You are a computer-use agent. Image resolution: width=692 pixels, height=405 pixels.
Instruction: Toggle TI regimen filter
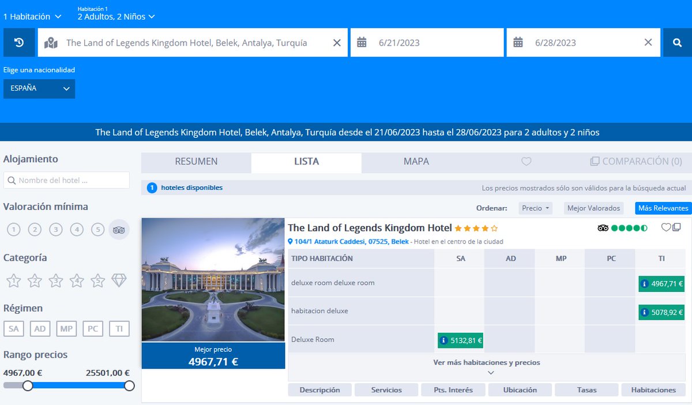119,329
